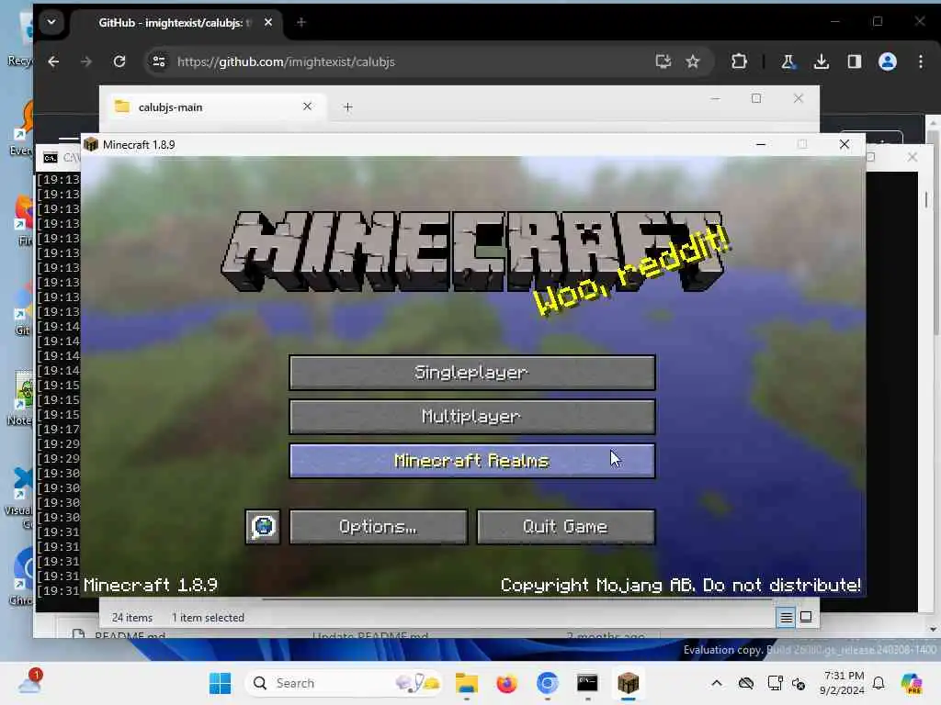
Task: Open Chrome tab search dropdown
Action: pos(51,22)
